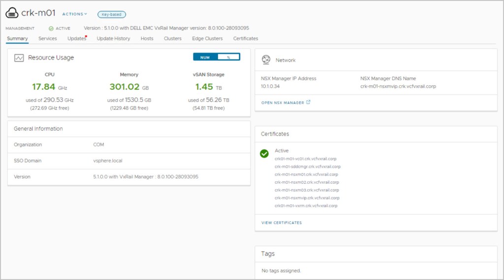Click the green certificates Active checkmark icon
Image resolution: width=504 pixels, height=280 pixels.
pyautogui.click(x=264, y=153)
